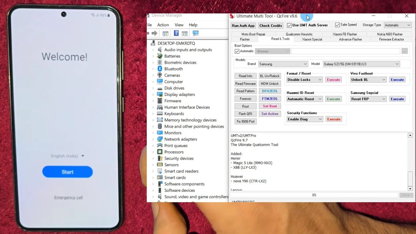
Task: Click the Fix 9008 Port button
Action: (245, 122)
